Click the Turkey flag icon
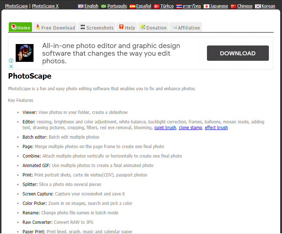Image resolution: width=282 pixels, height=234 pixels. pos(157,7)
